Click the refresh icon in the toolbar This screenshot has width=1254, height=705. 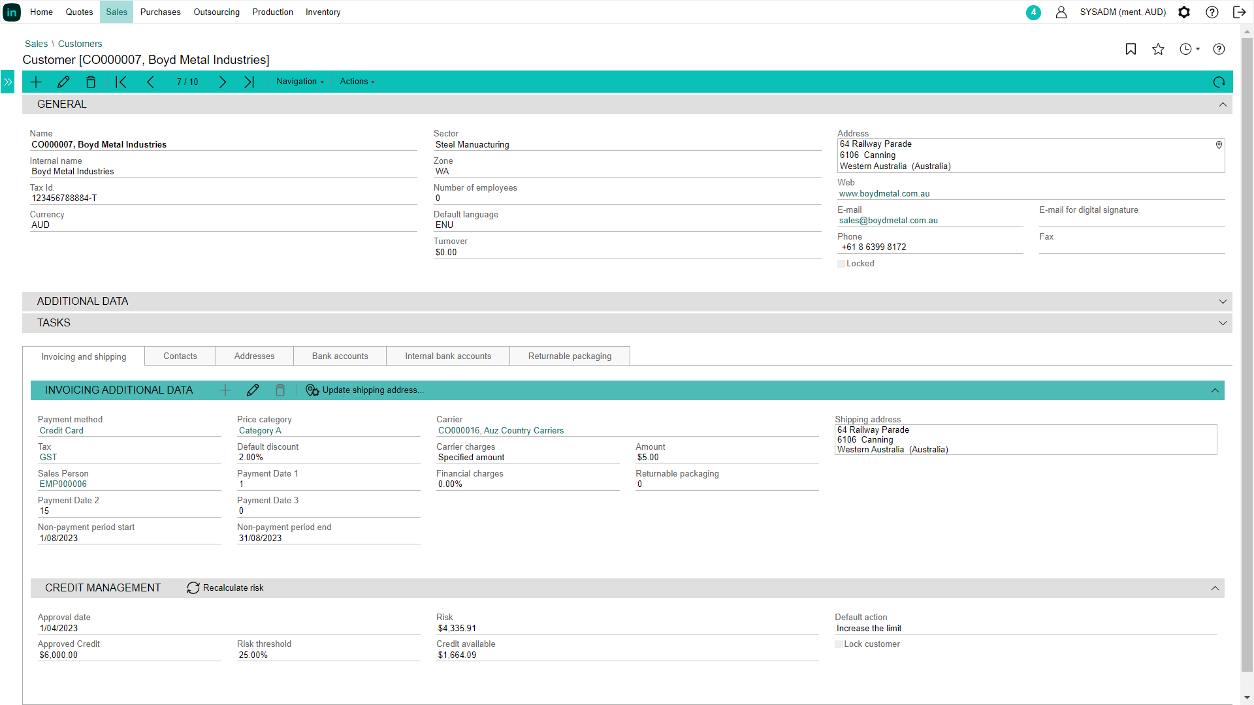click(1219, 82)
